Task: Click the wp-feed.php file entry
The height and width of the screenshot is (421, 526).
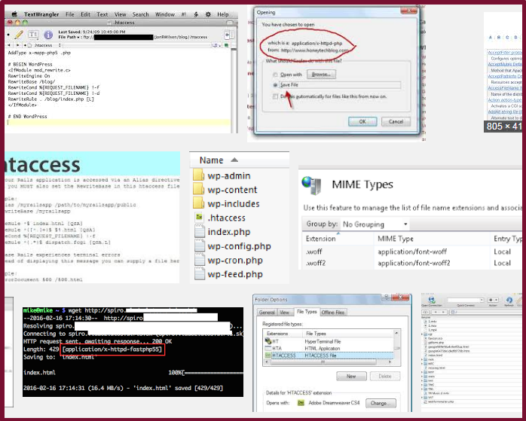Action: (235, 274)
